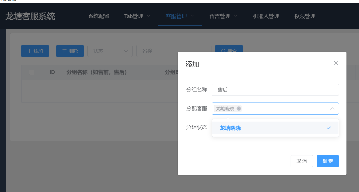Expand the Tab管理 menu
This screenshot has width=359, height=192.
(x=137, y=17)
